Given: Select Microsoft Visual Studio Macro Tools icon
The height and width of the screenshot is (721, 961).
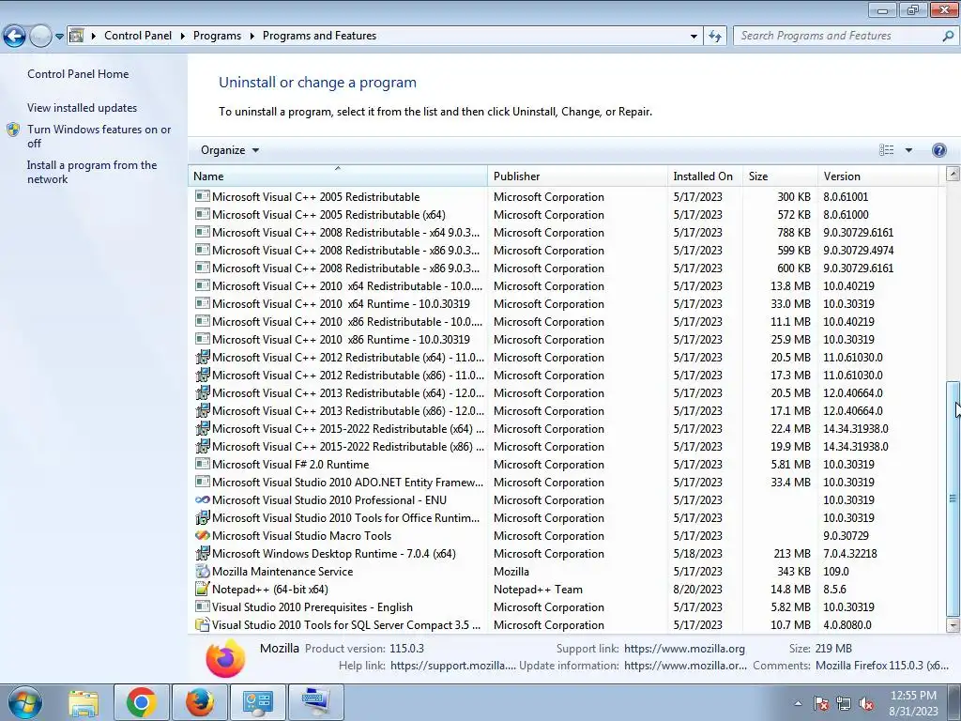Looking at the screenshot, I should [x=203, y=535].
